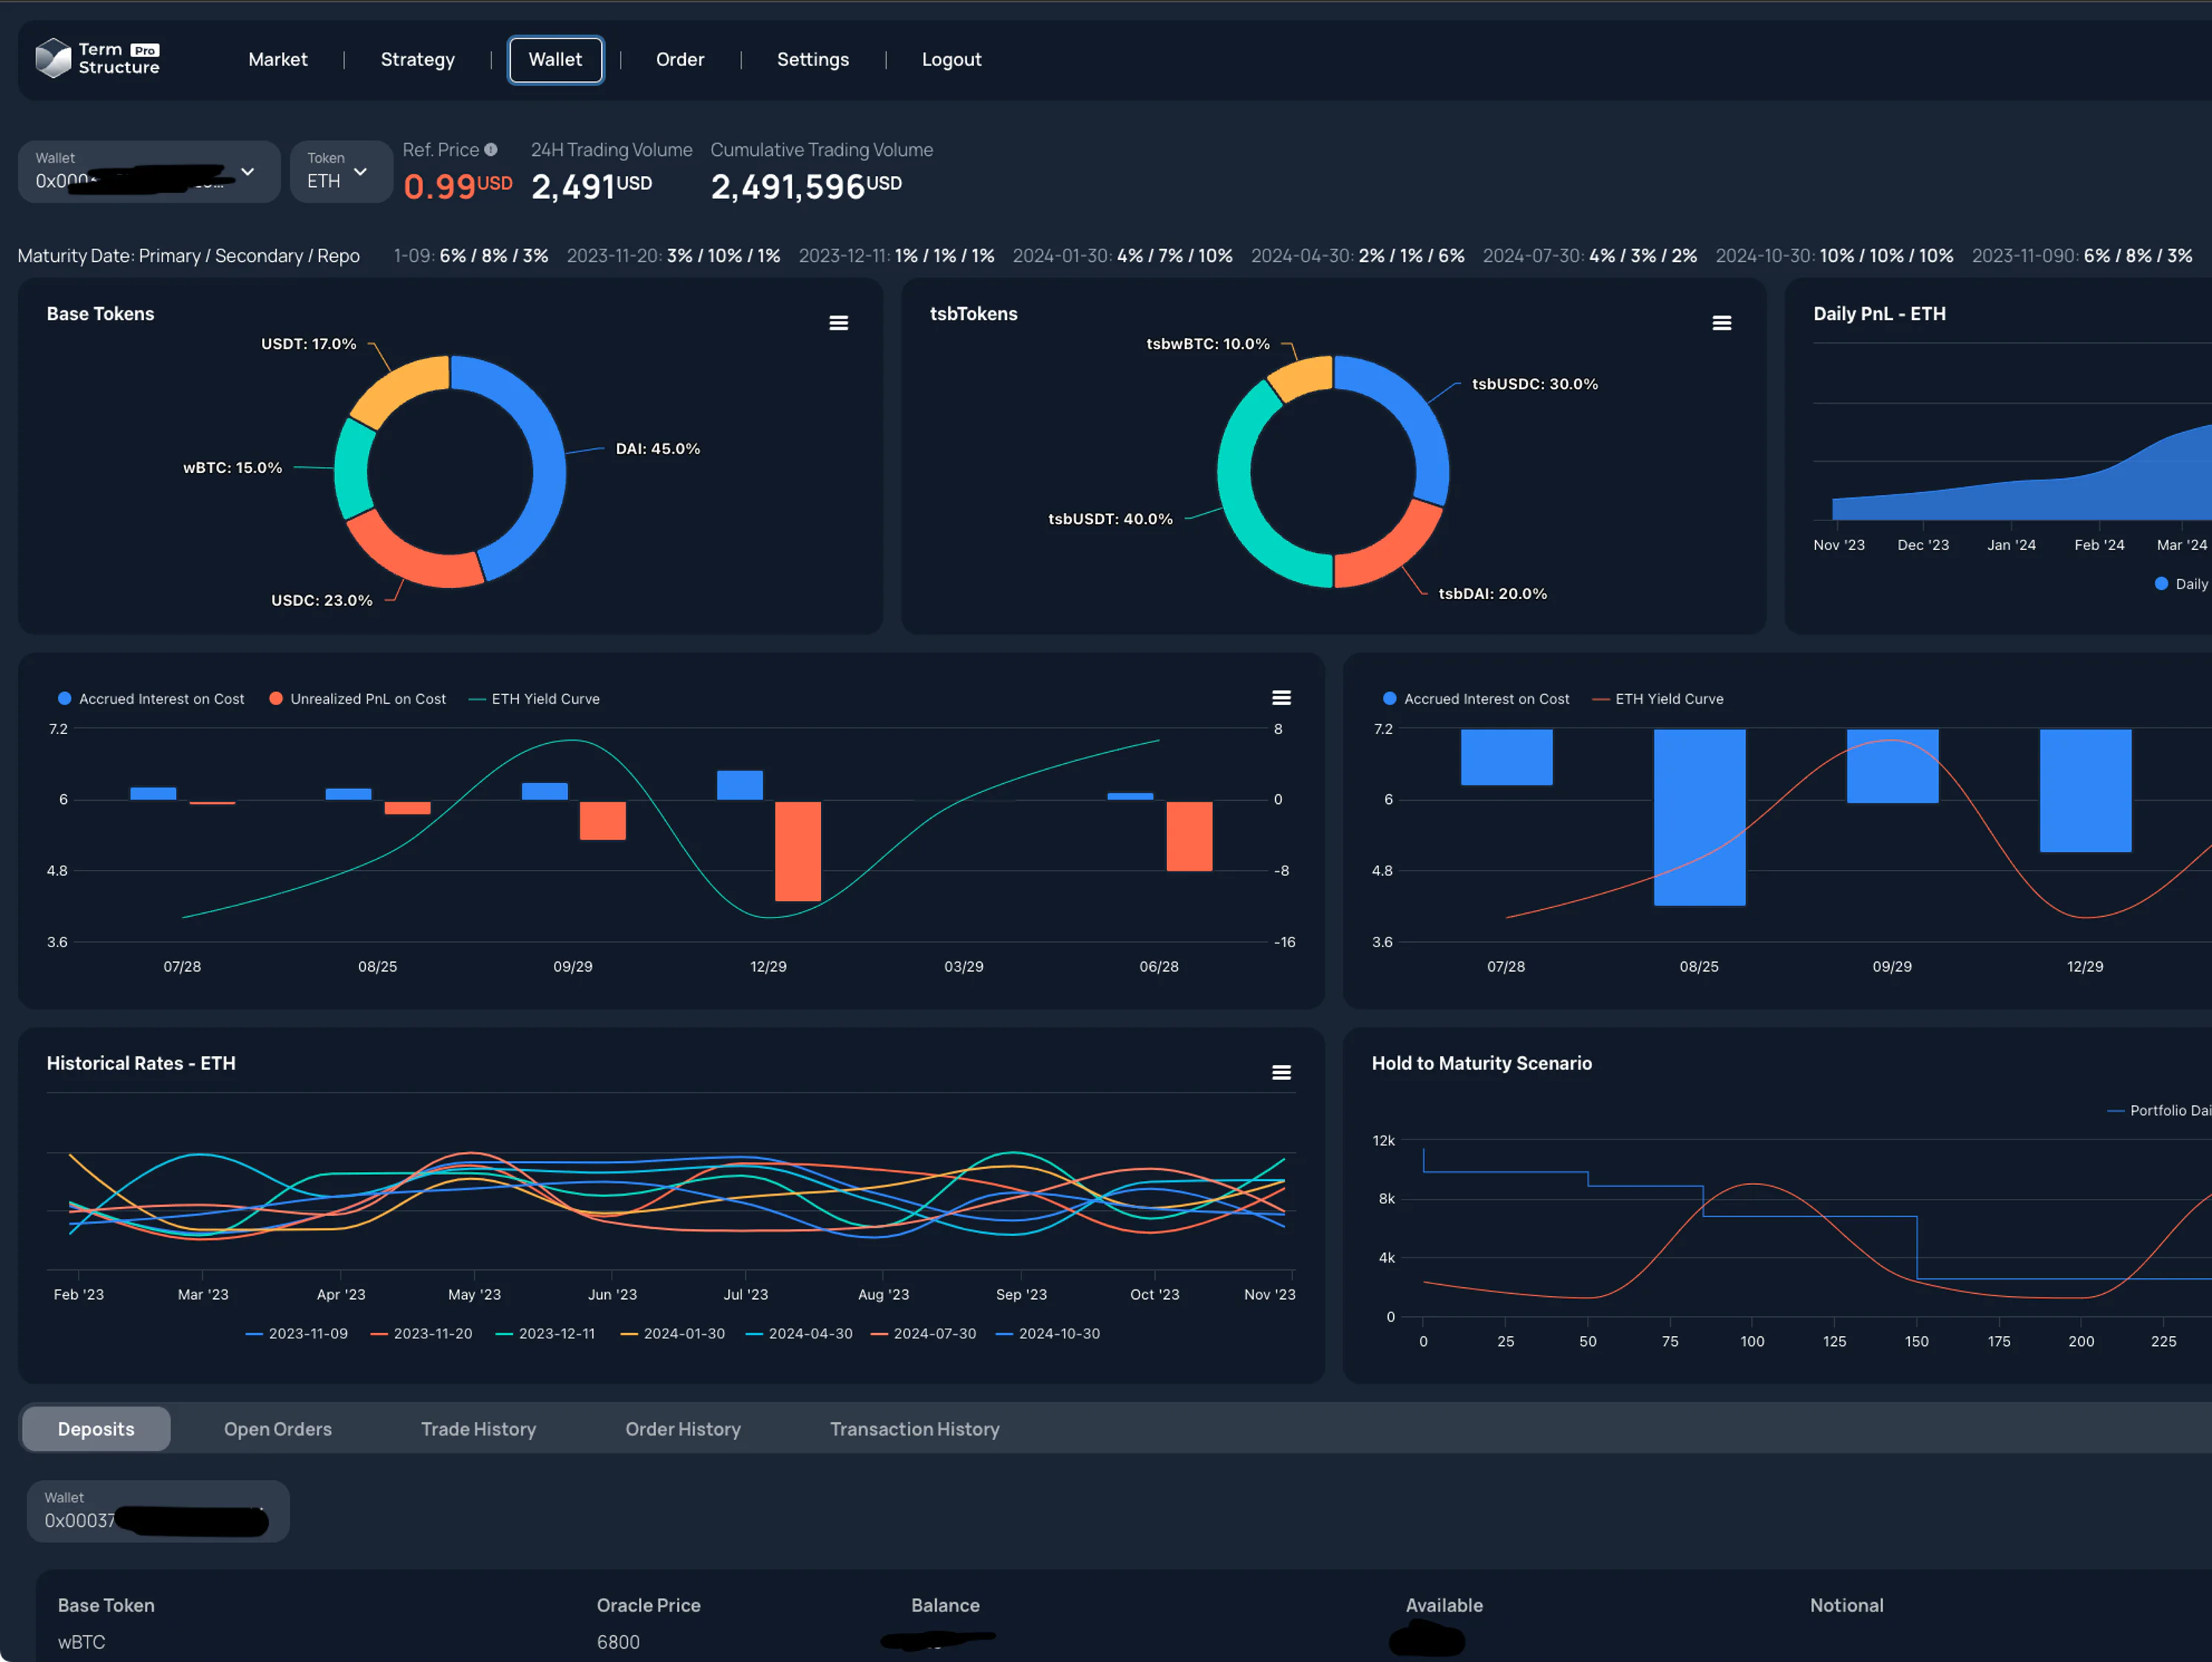Toggle the Daily legend in Daily PnL chart
The width and height of the screenshot is (2212, 1662).
(x=2182, y=584)
